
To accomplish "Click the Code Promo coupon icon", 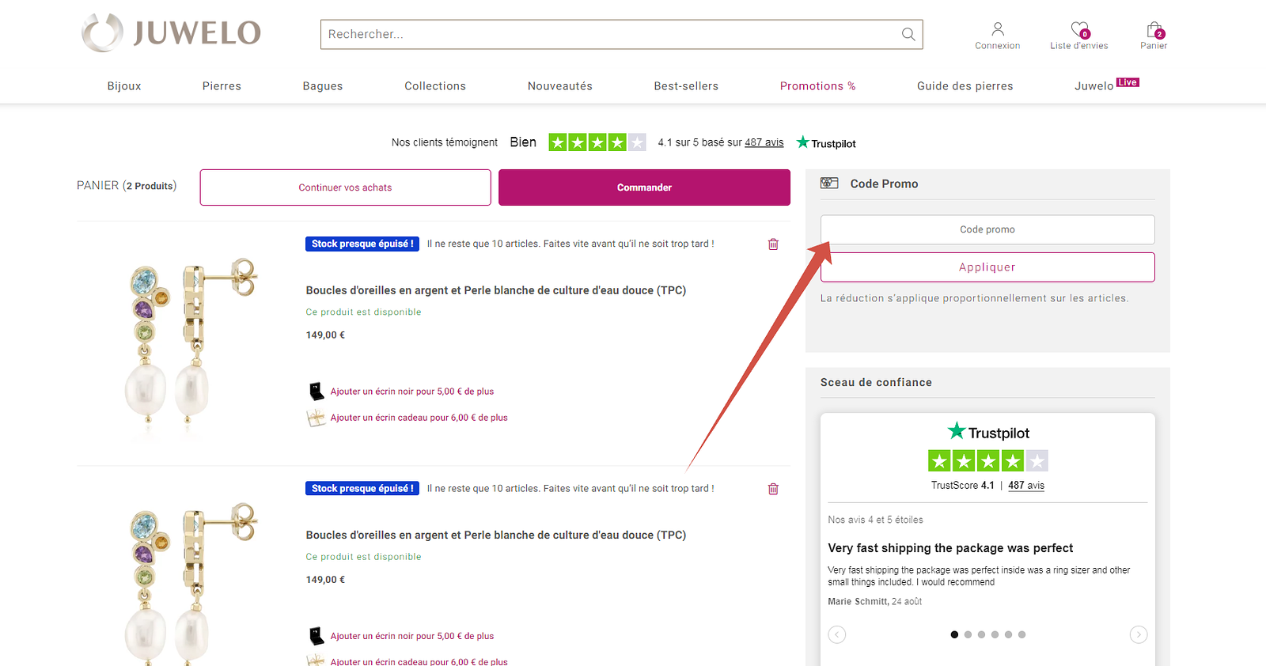I will tap(829, 184).
